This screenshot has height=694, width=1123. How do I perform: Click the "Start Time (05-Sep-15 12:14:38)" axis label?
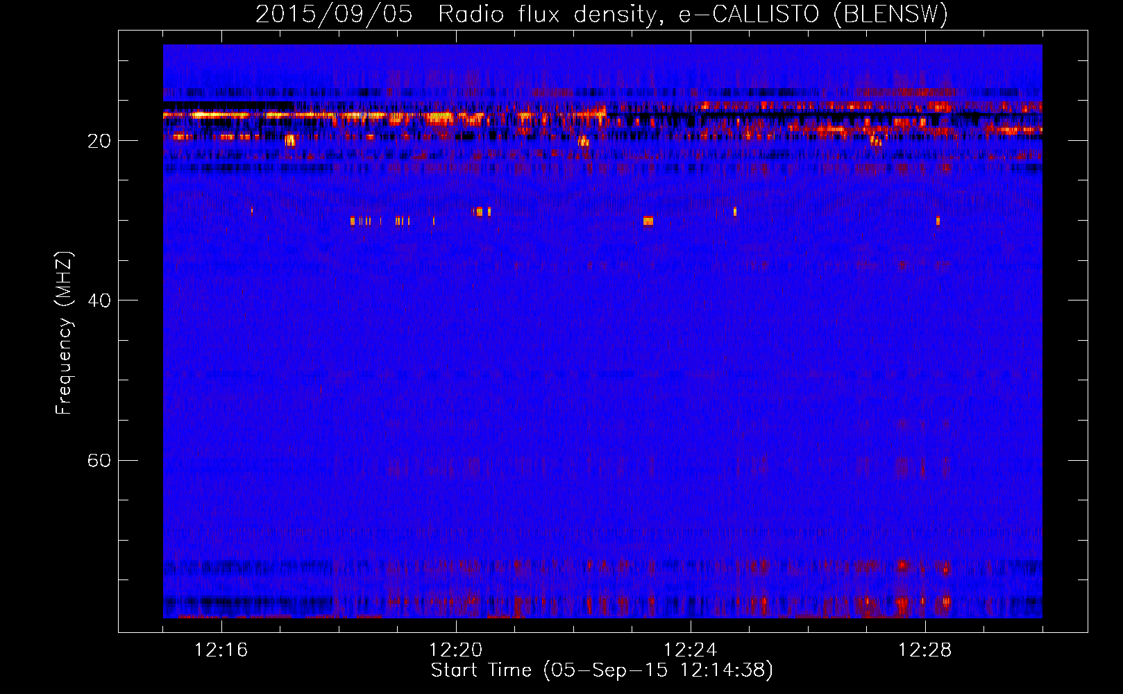[x=602, y=670]
